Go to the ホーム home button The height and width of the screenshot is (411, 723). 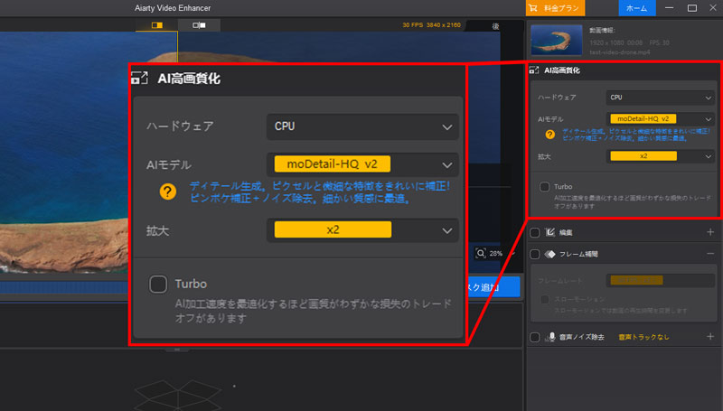click(637, 8)
